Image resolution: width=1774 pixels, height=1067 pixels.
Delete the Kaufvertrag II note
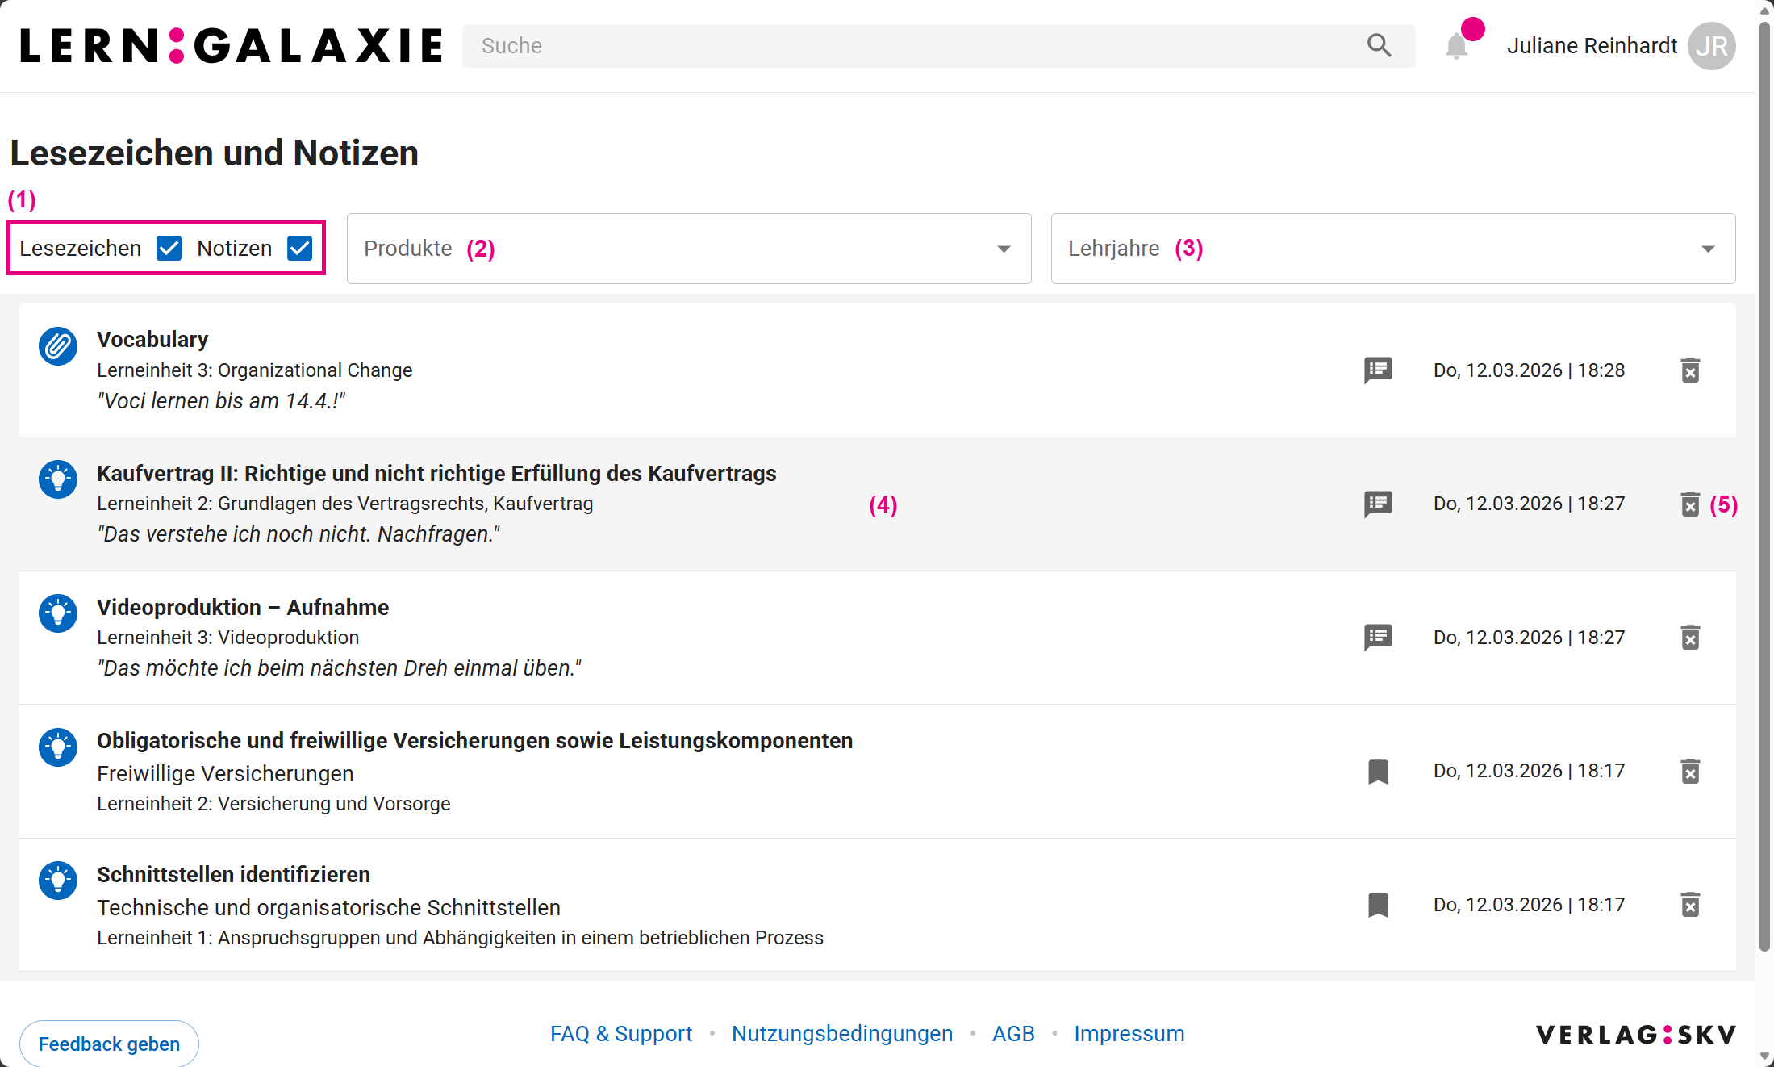tap(1690, 504)
